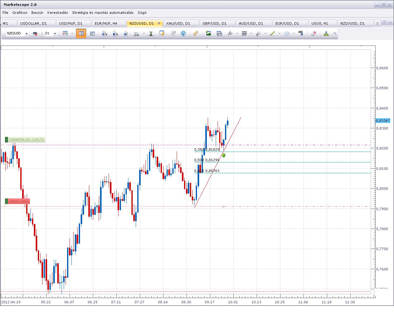This screenshot has width=394, height=315.
Task: Select the Andrews pitchfork drawing tool
Action: [x=230, y=34]
